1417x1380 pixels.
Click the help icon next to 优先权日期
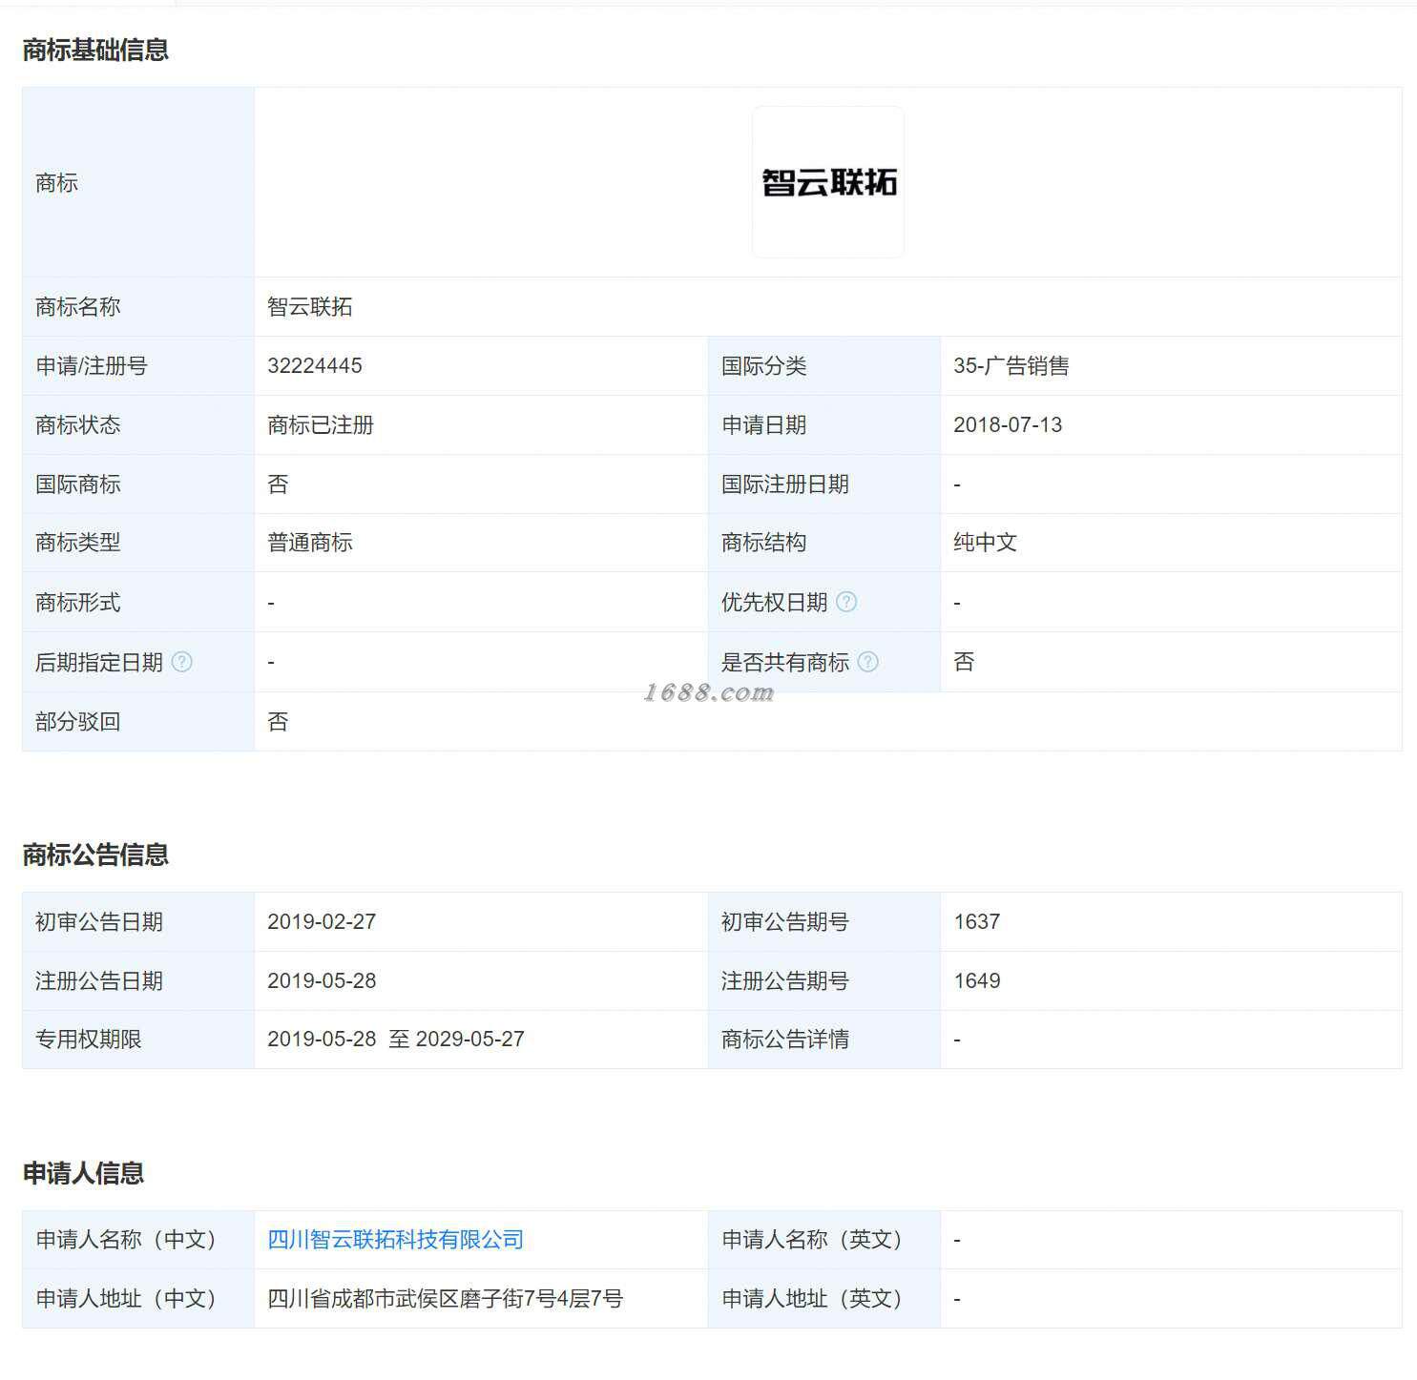pyautogui.click(x=846, y=602)
